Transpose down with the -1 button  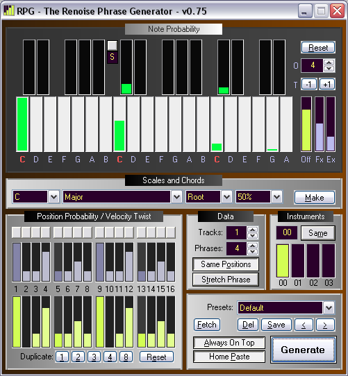pos(309,84)
